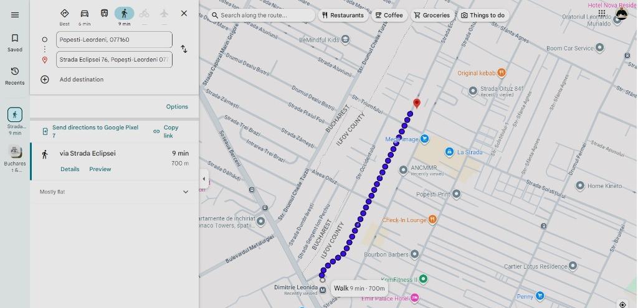Select the Walking travel mode
The width and height of the screenshot is (638, 308).
tap(124, 14)
